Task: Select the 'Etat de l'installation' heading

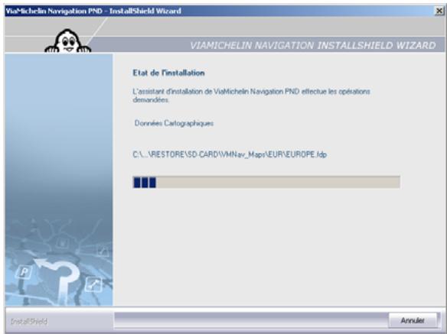Action: [168, 73]
